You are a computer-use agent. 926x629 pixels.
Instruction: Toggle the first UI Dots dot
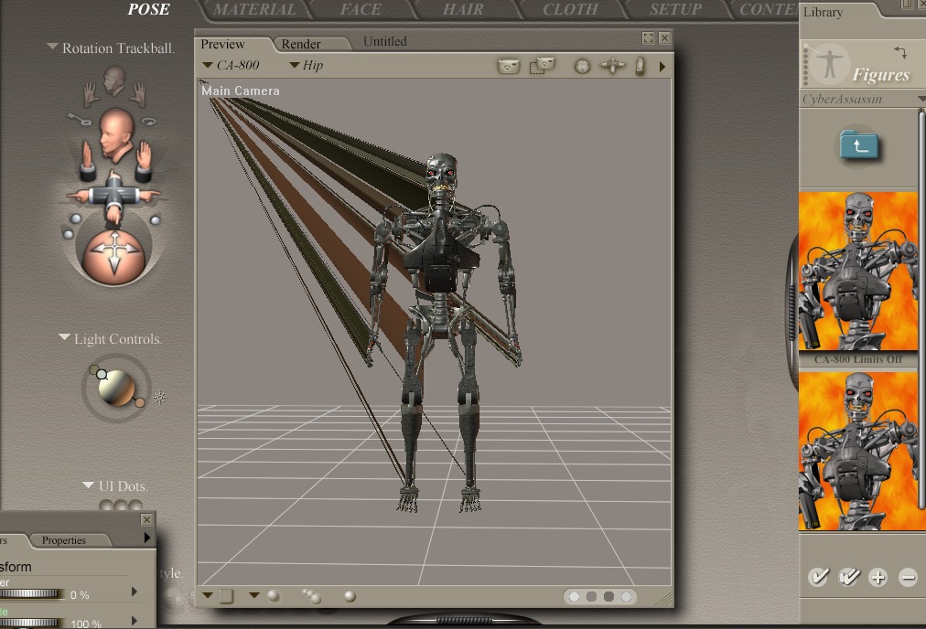[x=106, y=506]
